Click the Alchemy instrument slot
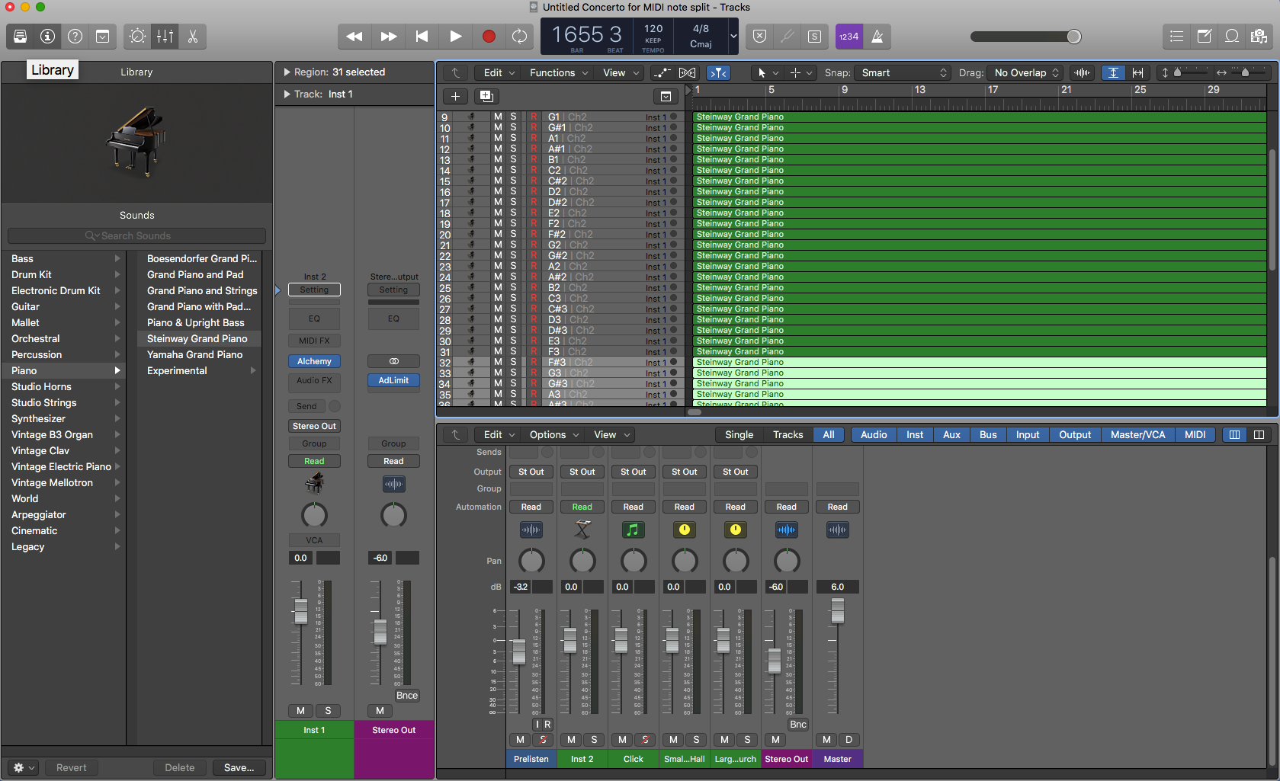The height and width of the screenshot is (781, 1280). (314, 361)
